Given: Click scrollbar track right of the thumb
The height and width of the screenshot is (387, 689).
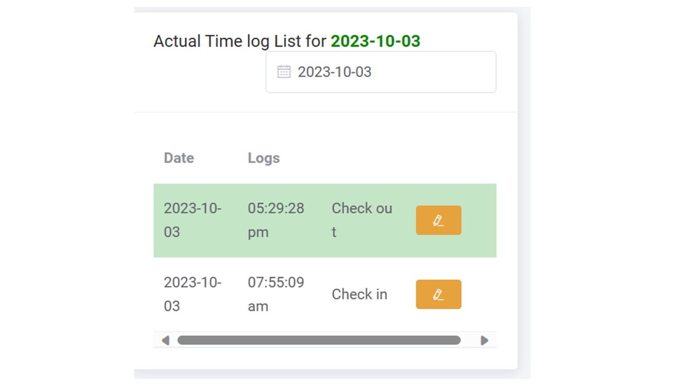Looking at the screenshot, I should click(469, 340).
